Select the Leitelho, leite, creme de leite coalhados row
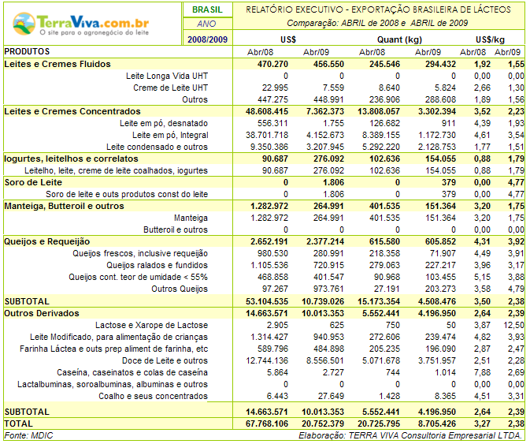 pos(116,170)
